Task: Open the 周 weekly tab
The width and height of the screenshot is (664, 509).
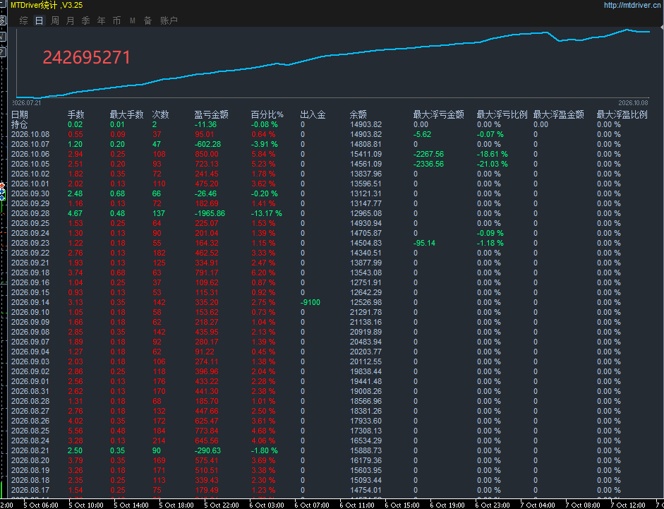Action: pyautogui.click(x=54, y=20)
